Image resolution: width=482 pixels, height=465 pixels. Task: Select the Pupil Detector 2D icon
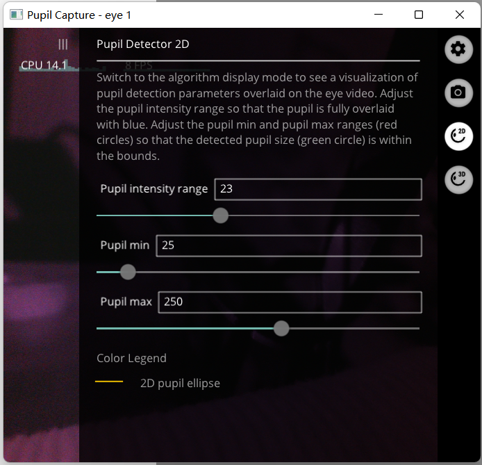[458, 136]
